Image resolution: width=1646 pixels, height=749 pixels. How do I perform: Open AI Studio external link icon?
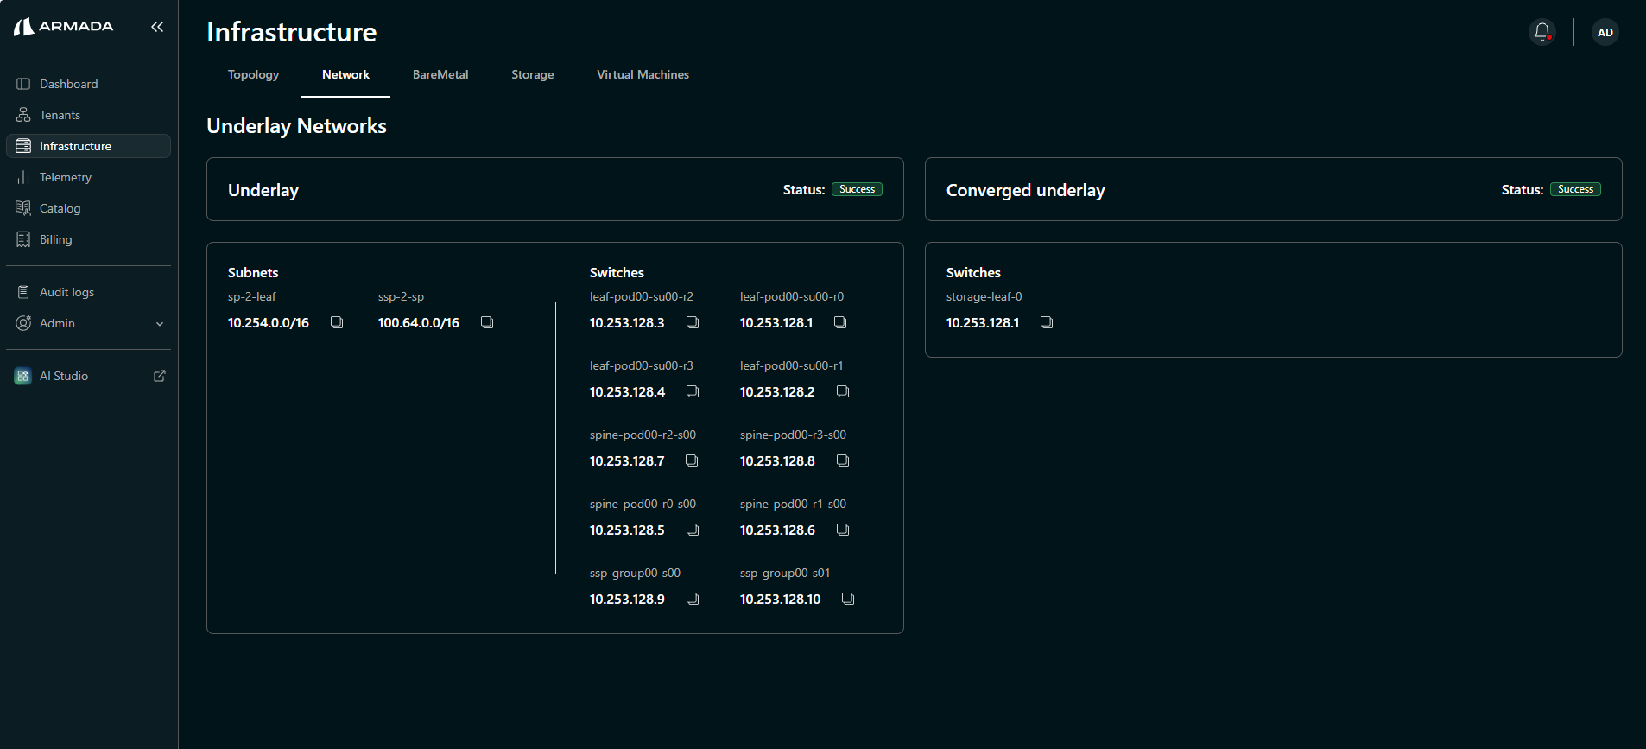tap(160, 376)
